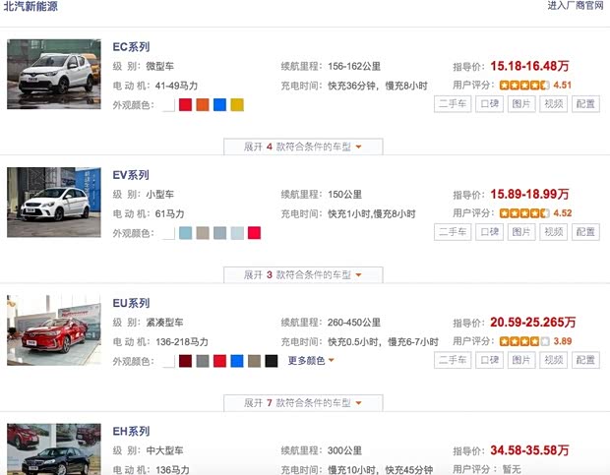Expand 3 matching EV系列 models
The height and width of the screenshot is (475, 610).
303,274
